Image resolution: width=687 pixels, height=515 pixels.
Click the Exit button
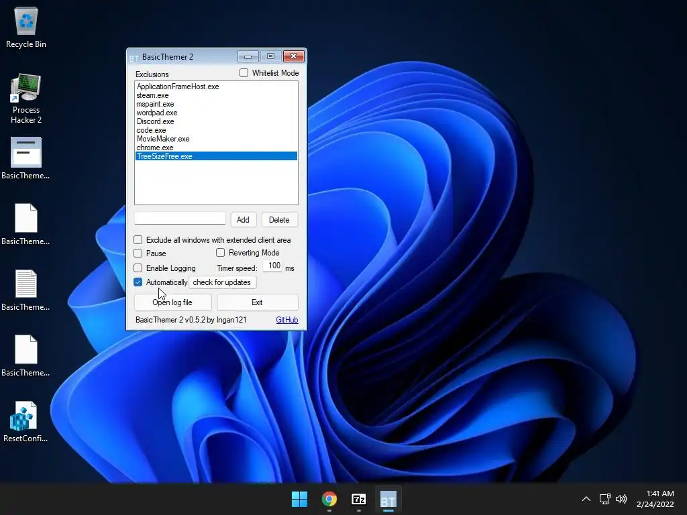[x=257, y=302]
